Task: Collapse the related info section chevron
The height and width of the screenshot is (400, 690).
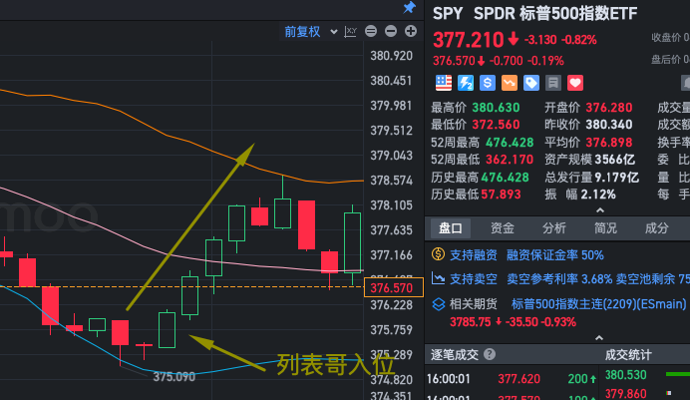Action: [599, 338]
